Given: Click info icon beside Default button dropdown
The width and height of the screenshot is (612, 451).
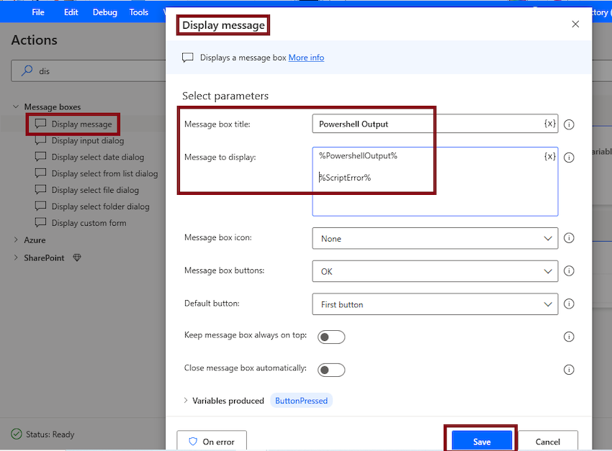Looking at the screenshot, I should (569, 304).
